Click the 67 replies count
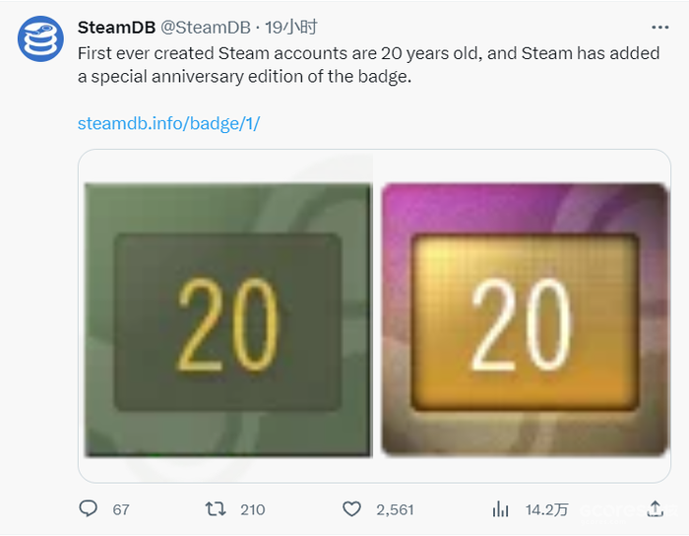Viewport: 689px width, 536px height. [x=121, y=509]
